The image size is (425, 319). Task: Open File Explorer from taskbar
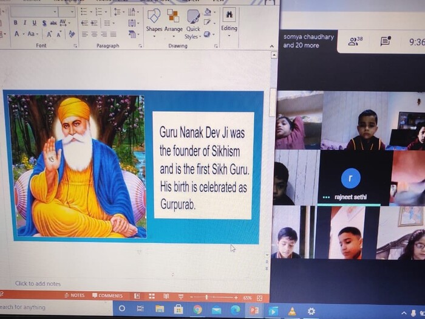click(x=160, y=309)
